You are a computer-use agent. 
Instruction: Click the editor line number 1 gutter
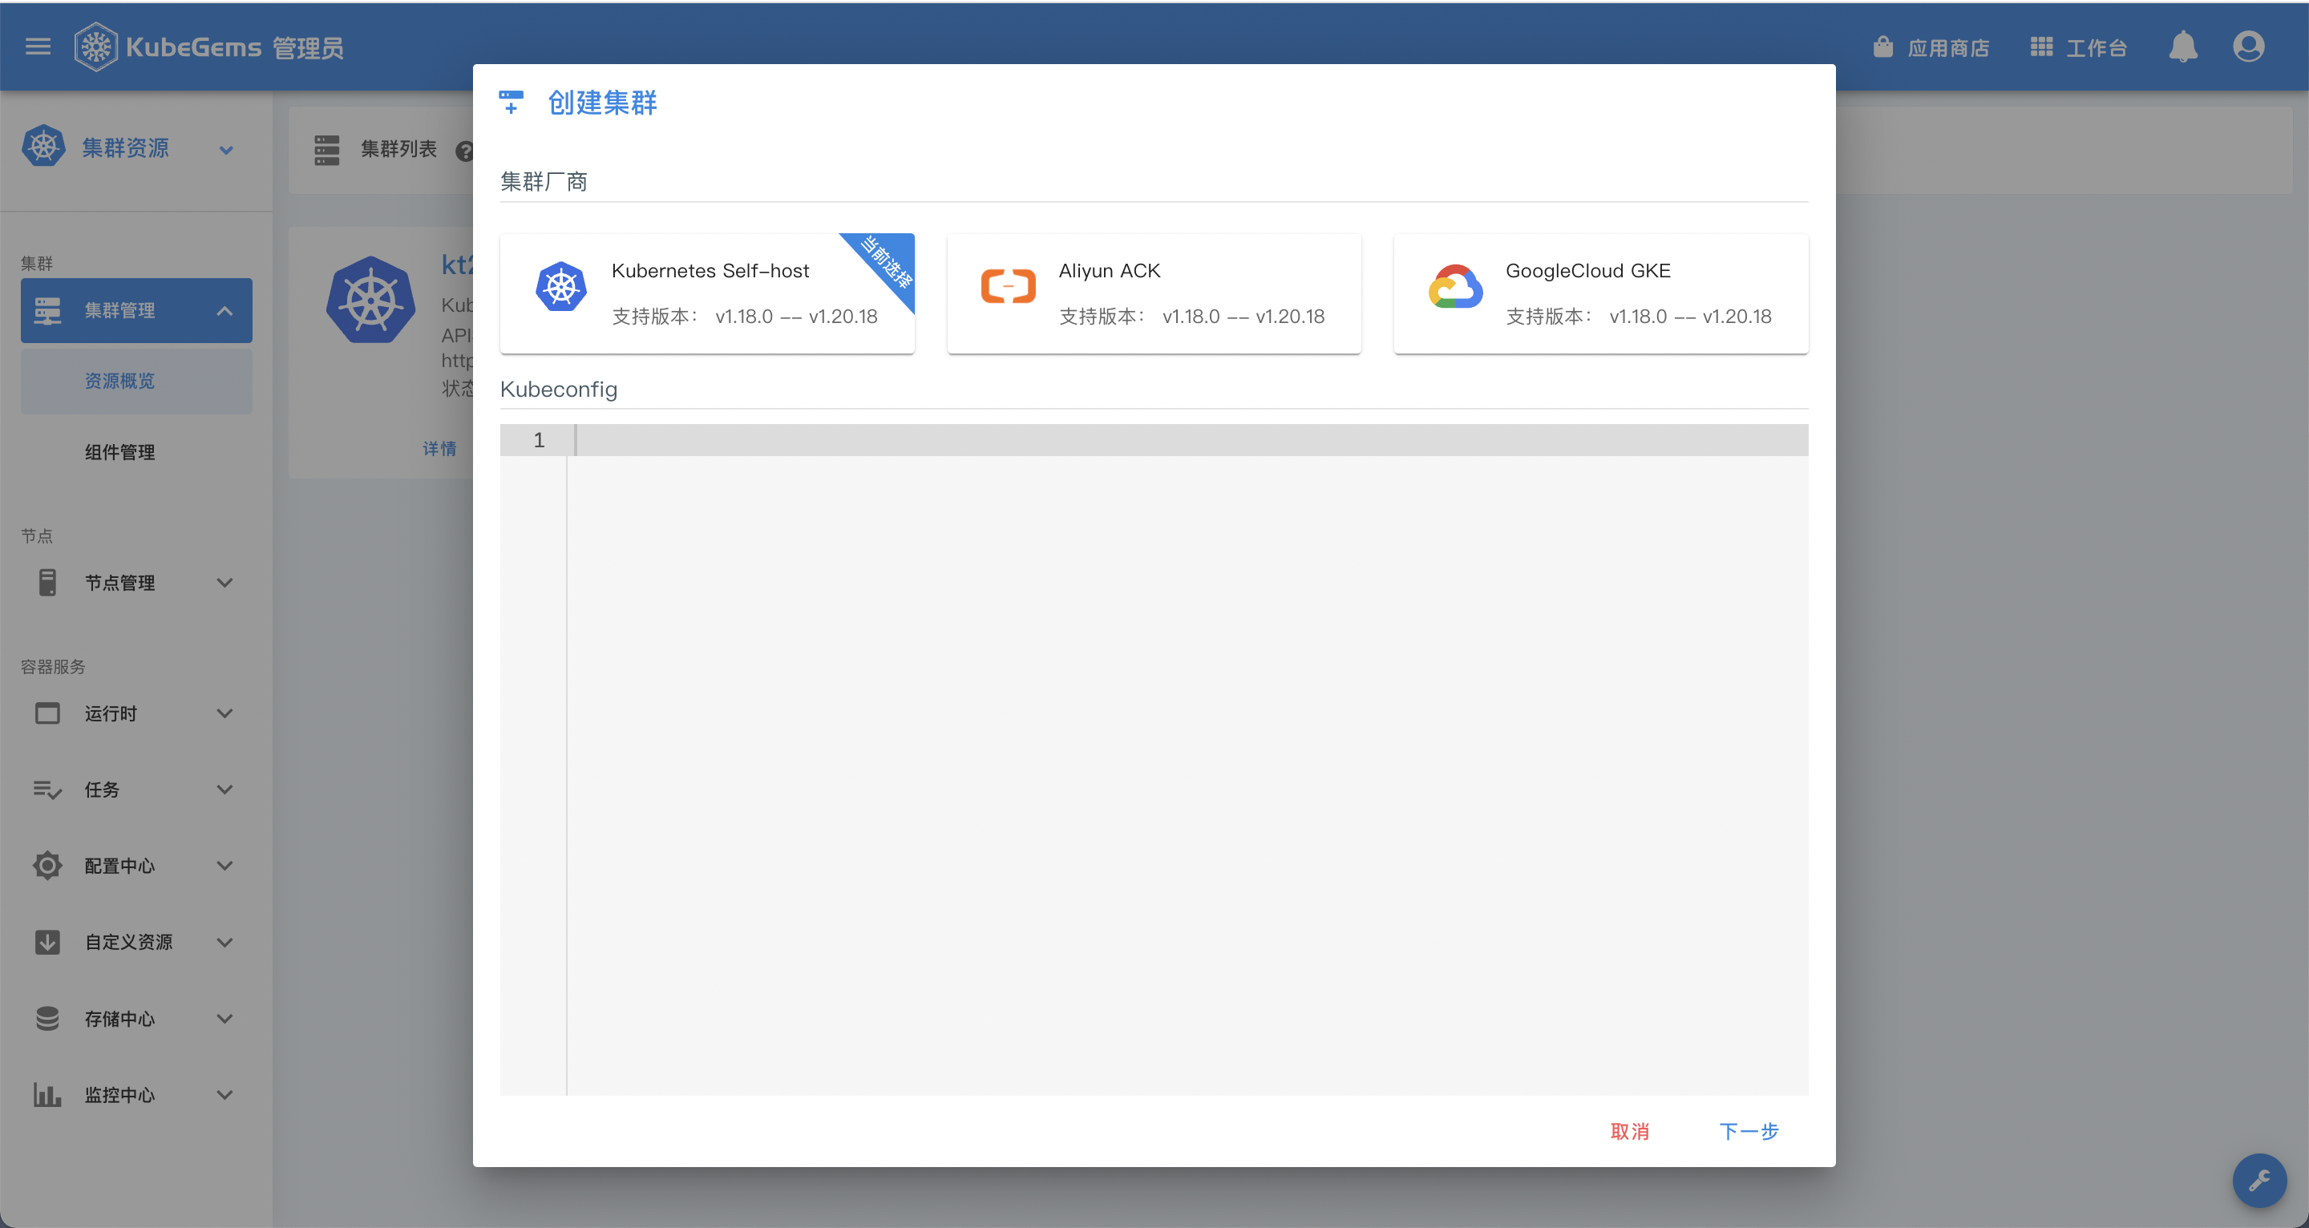[539, 440]
